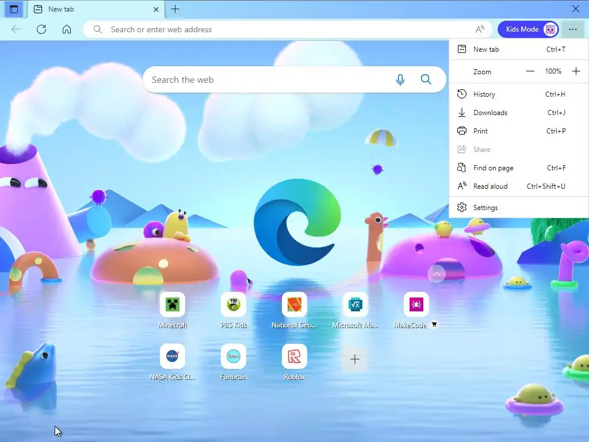Choose Read aloud from the menu
589x442 pixels.
tap(519, 186)
